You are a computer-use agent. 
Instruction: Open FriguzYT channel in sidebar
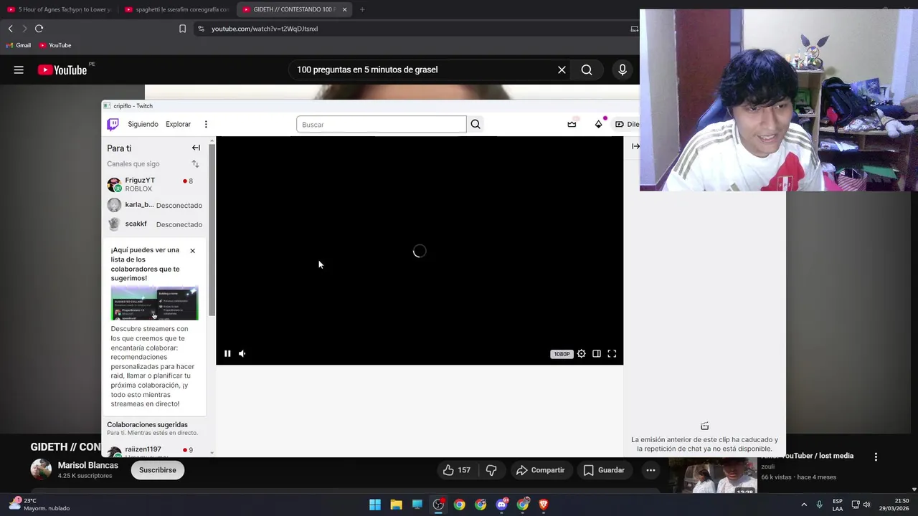pos(154,185)
